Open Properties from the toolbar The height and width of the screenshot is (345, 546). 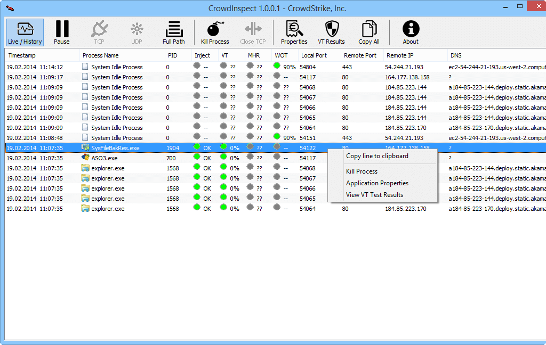pos(294,32)
